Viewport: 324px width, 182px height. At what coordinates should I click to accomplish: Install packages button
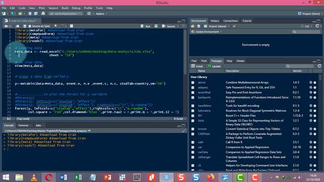[x=197, y=66]
